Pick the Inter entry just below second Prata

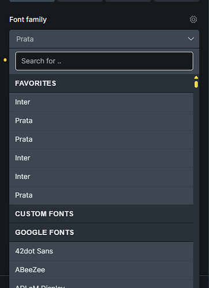point(101,158)
